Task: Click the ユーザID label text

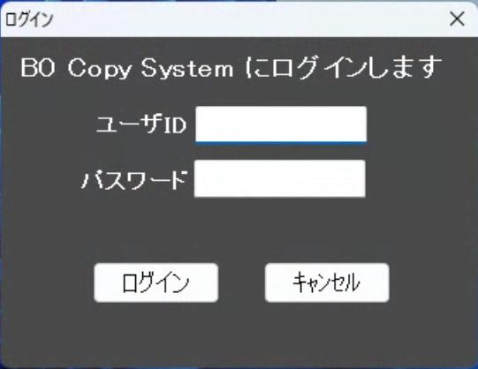Action: [141, 124]
